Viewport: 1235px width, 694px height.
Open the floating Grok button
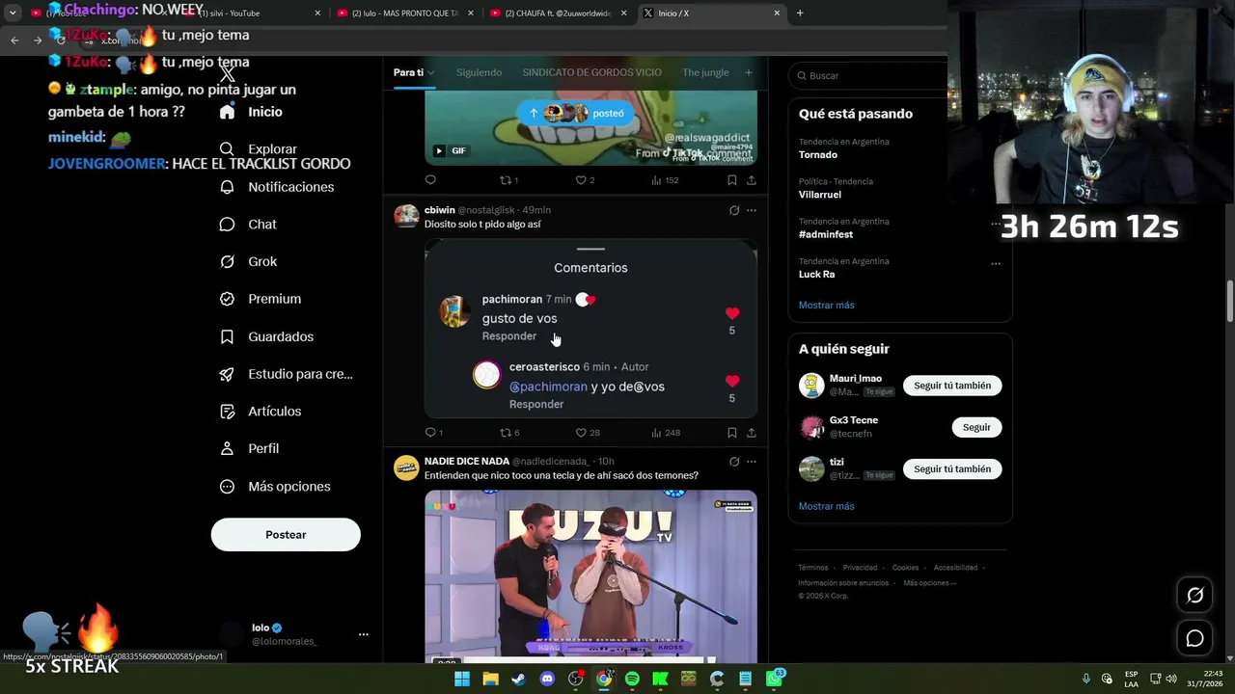click(x=1194, y=596)
